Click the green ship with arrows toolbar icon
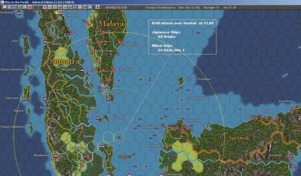 click(x=65, y=7)
